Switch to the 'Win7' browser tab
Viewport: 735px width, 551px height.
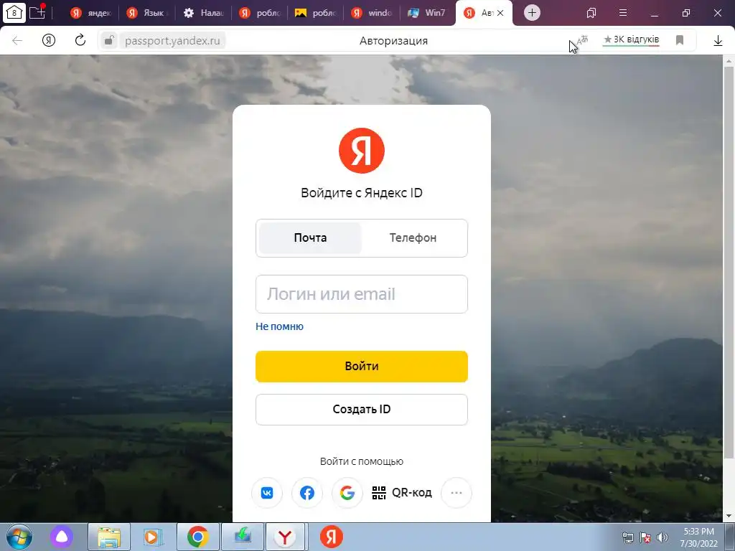tap(428, 13)
